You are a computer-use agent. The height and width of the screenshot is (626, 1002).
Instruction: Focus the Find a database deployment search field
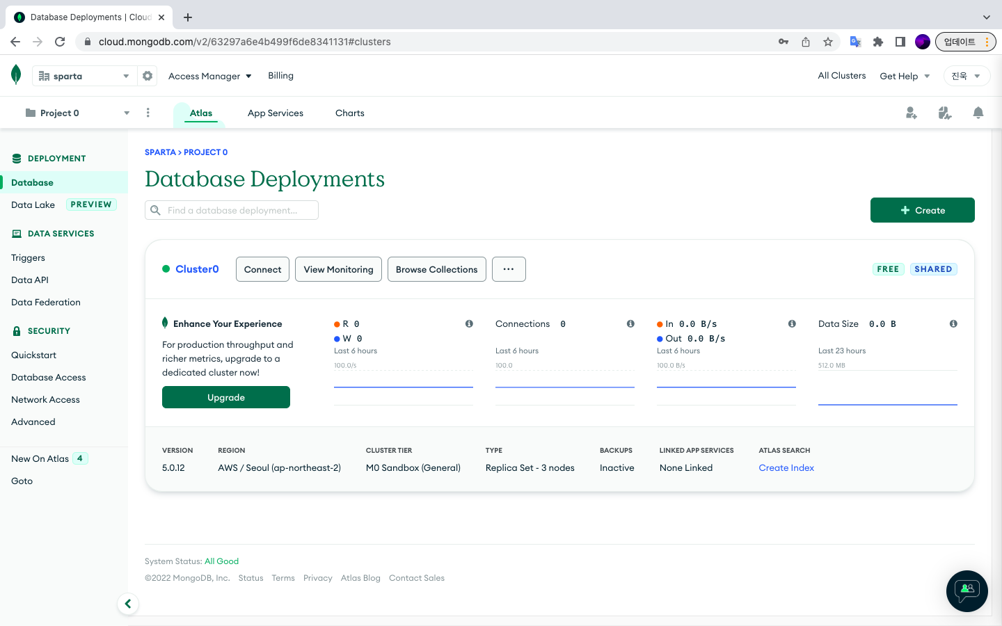click(232, 210)
